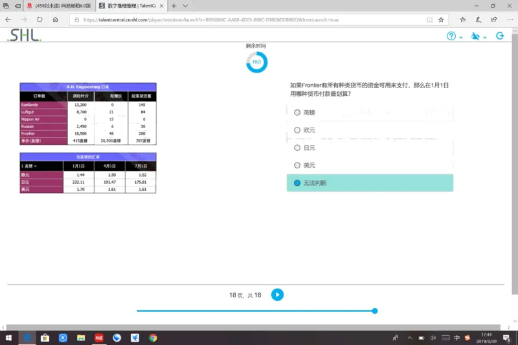The height and width of the screenshot is (345, 518).
Task: Open File Explorer from the taskbar
Action: tap(81, 338)
